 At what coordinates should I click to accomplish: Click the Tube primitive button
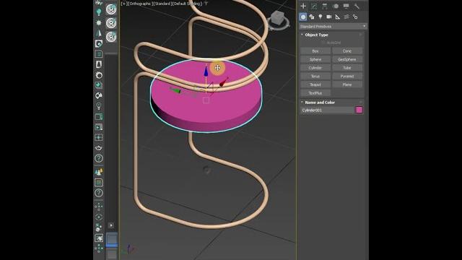click(x=347, y=68)
